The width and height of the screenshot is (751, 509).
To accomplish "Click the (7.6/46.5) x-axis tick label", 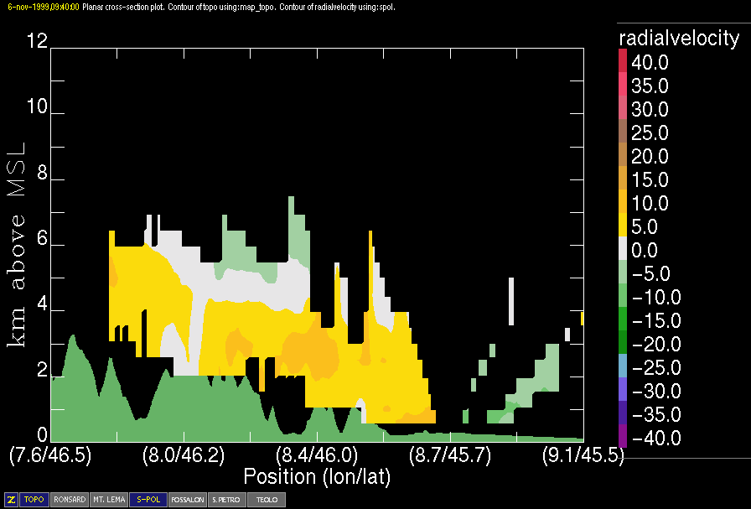I will point(50,457).
